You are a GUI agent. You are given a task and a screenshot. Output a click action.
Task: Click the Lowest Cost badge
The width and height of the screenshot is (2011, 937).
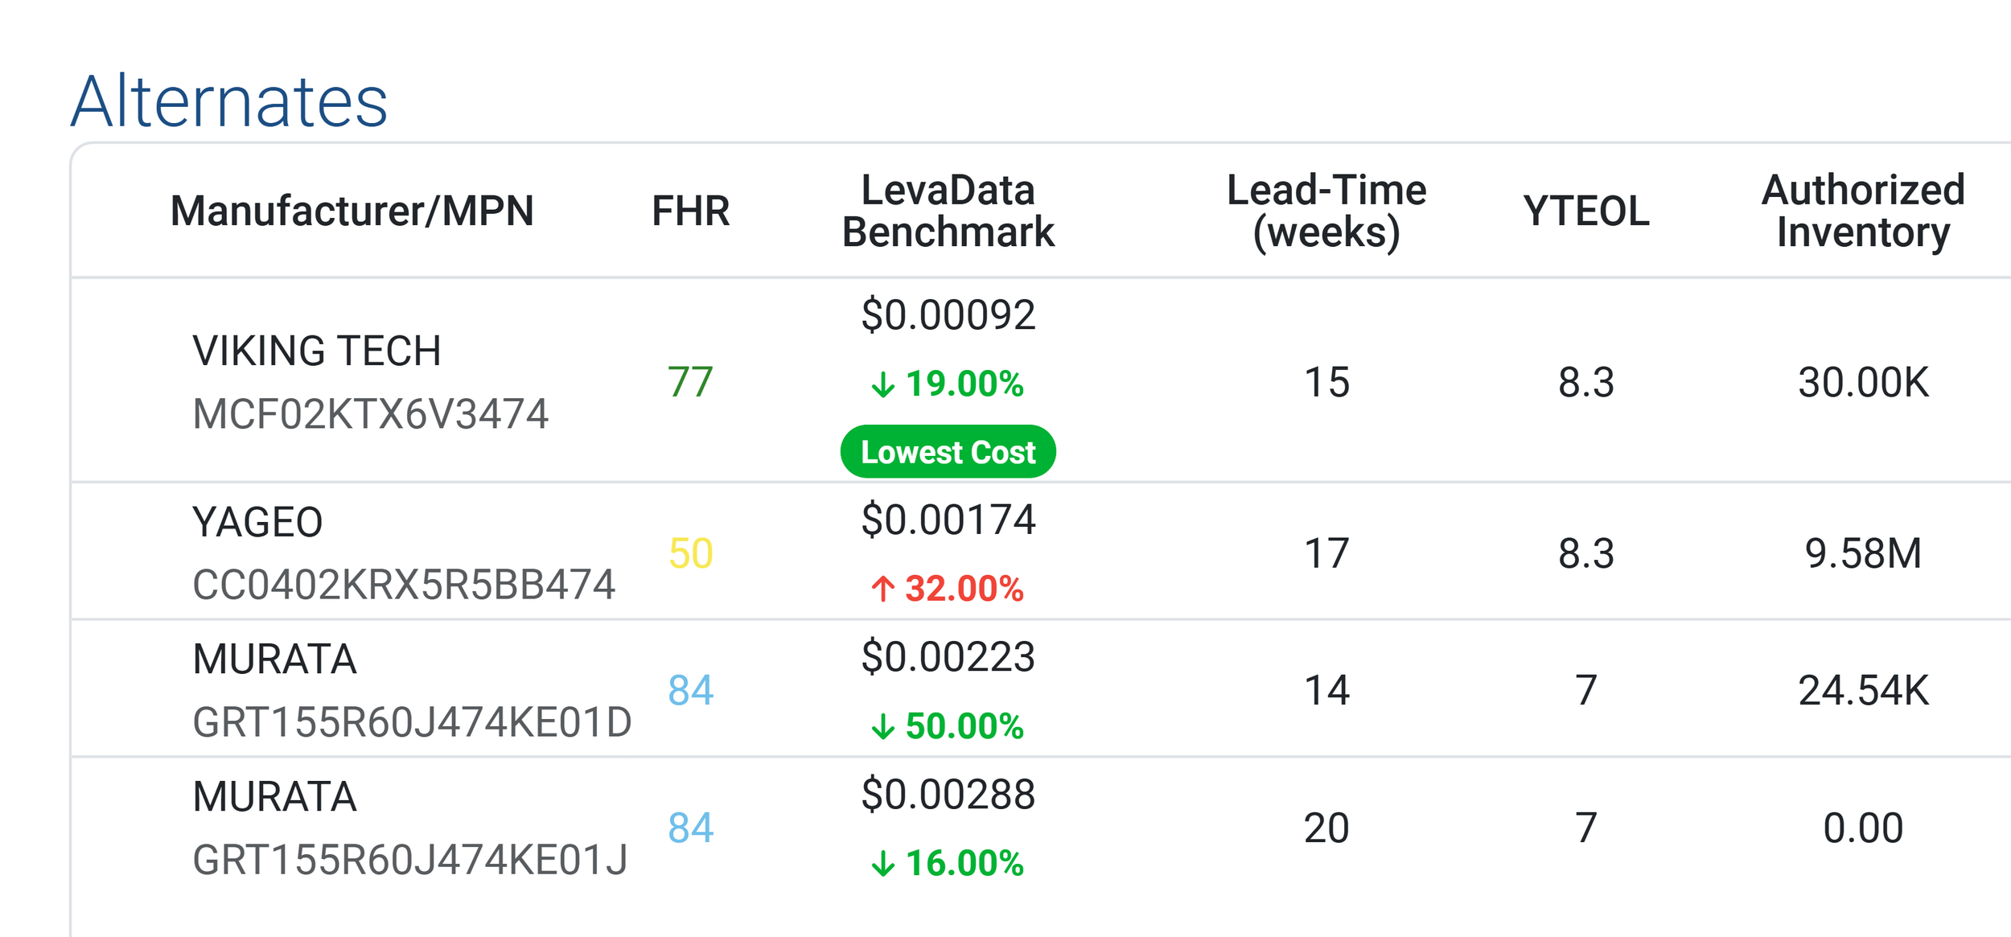click(948, 452)
